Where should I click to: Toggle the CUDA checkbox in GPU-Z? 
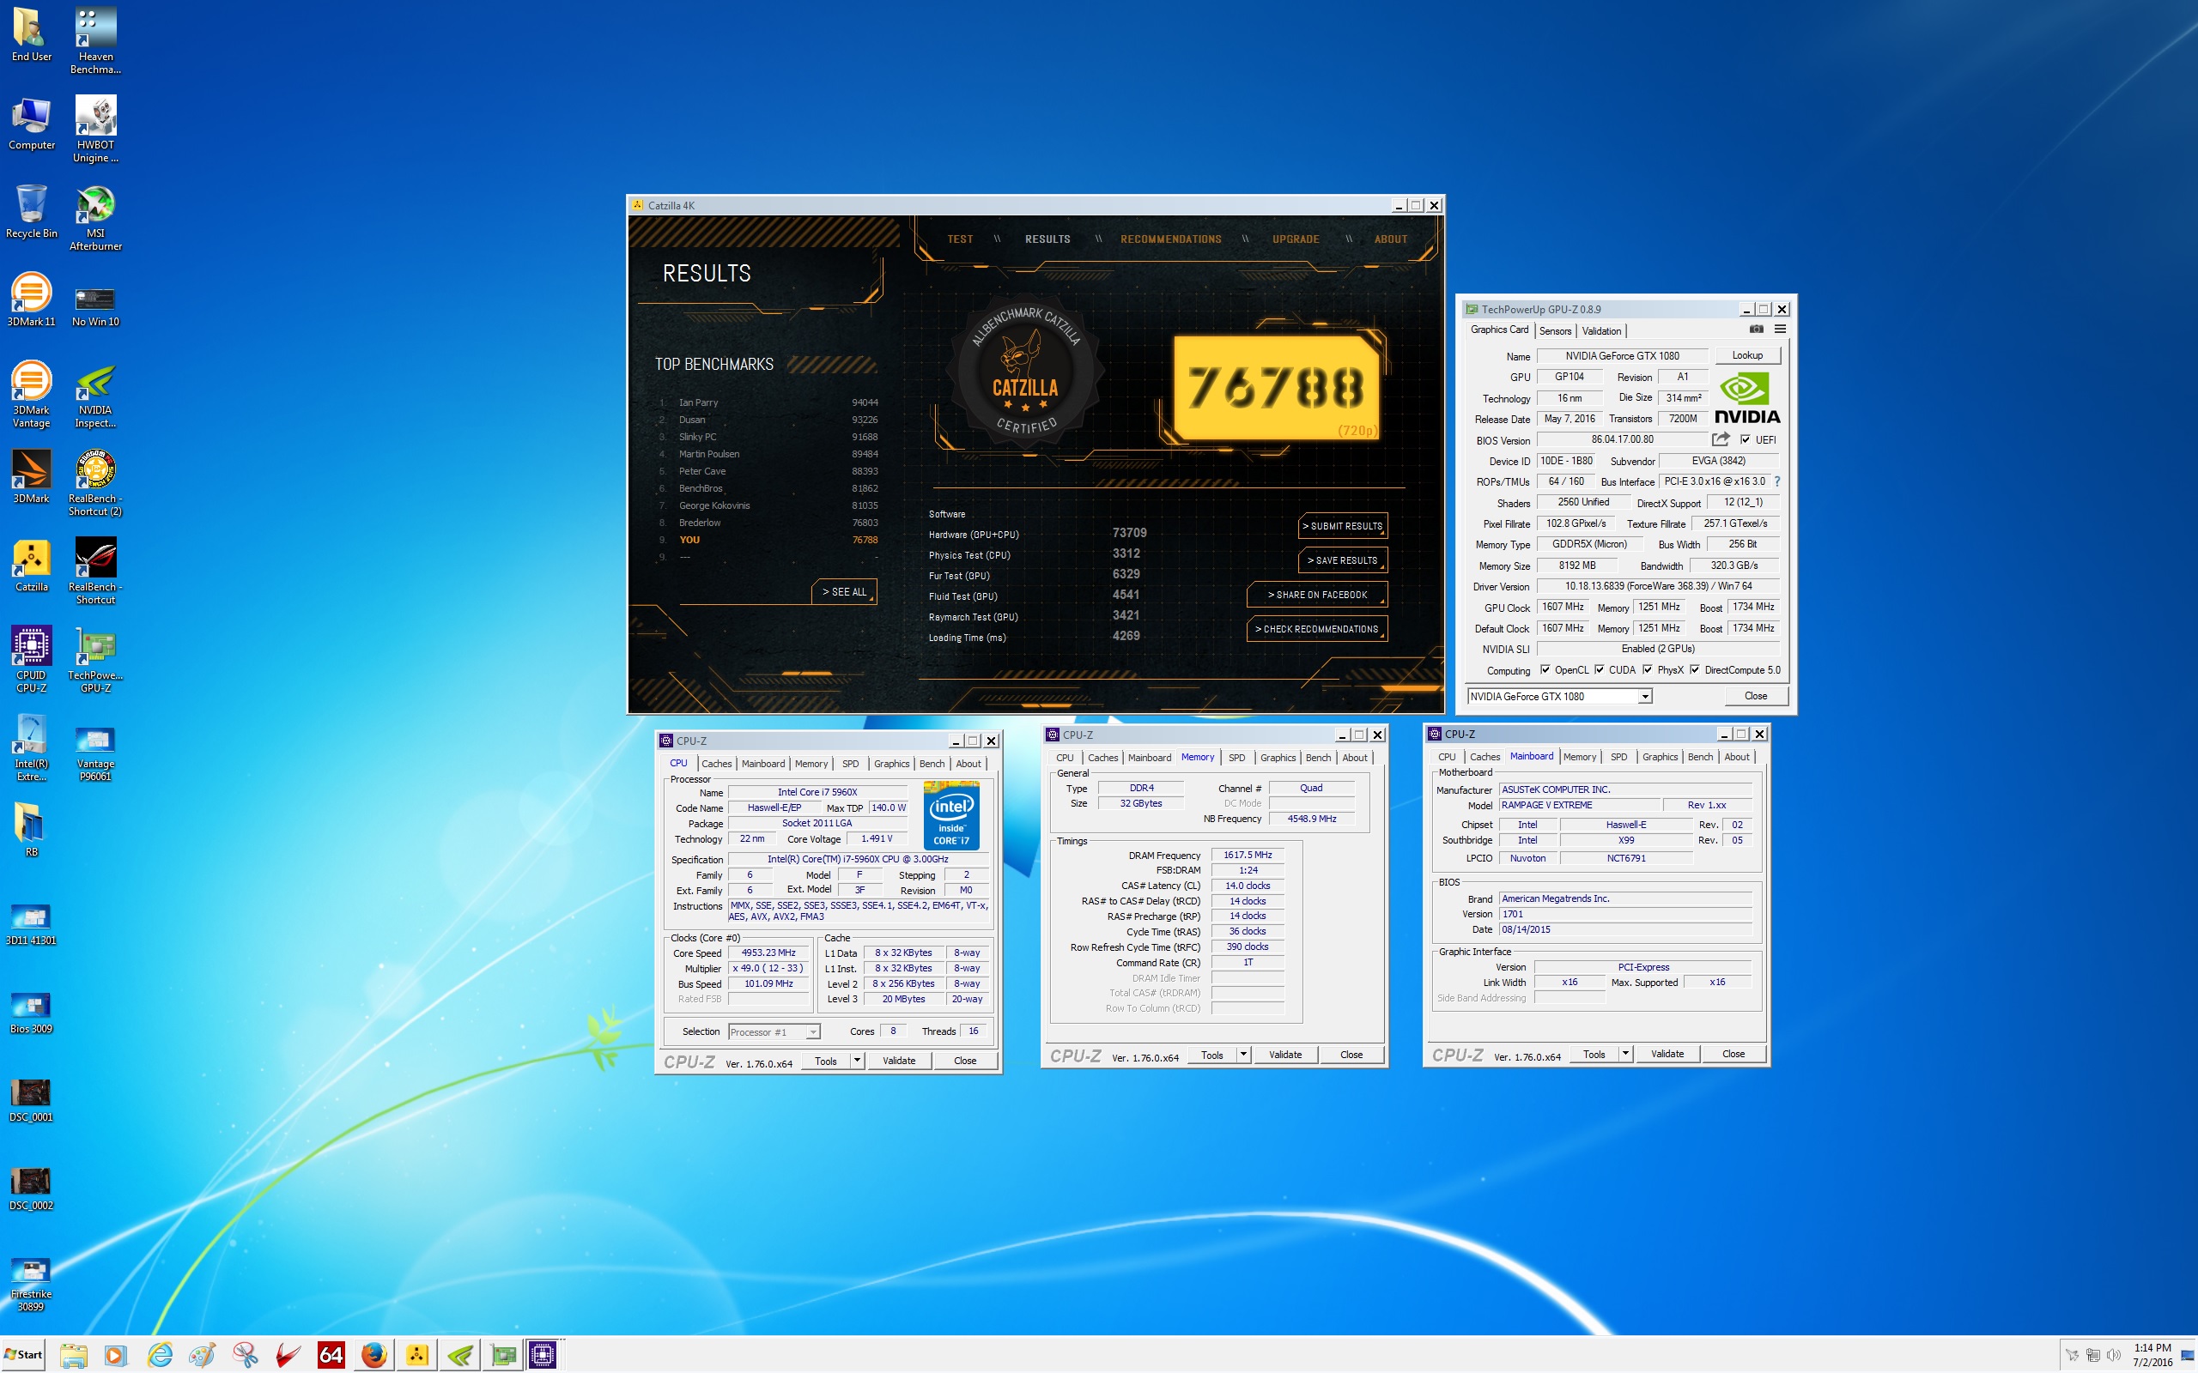click(x=1600, y=670)
